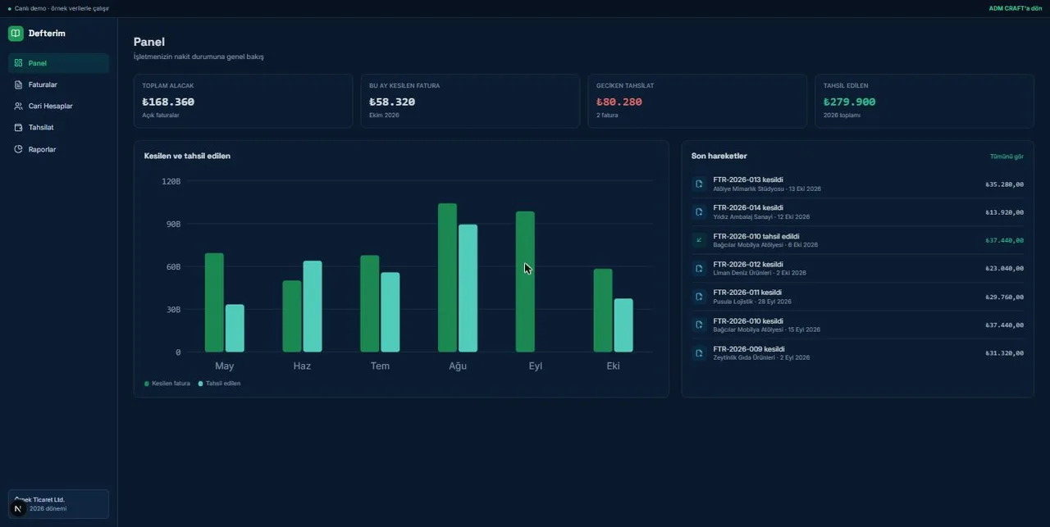Screen dimensions: 1050x527
Task: Click the FTR-2026-013 invoice icon
Action: pyautogui.click(x=699, y=184)
